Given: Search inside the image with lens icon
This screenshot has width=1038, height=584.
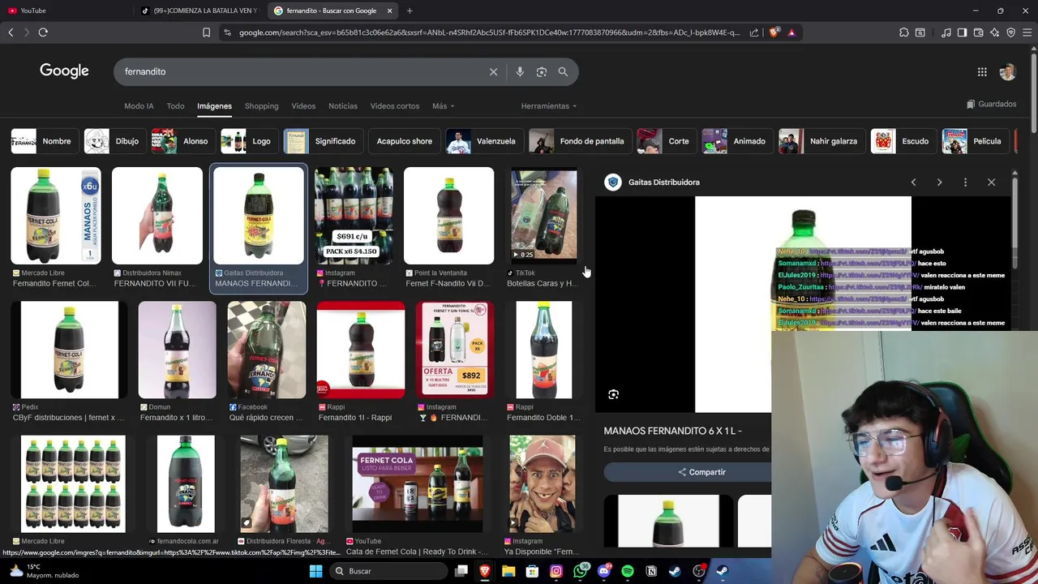Looking at the screenshot, I should click(613, 394).
